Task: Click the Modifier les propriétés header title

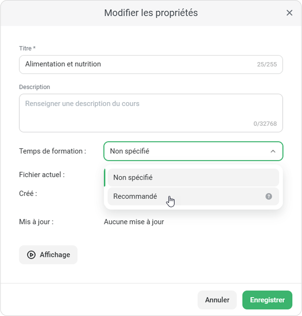Action: pyautogui.click(x=151, y=13)
